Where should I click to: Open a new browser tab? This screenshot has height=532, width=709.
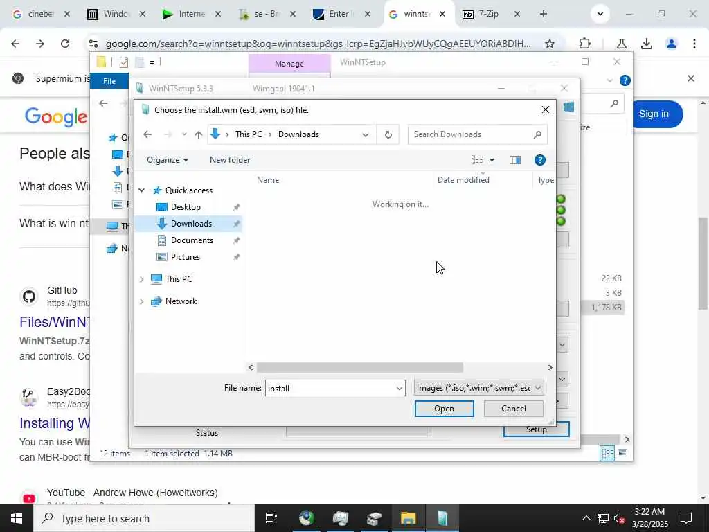click(543, 14)
